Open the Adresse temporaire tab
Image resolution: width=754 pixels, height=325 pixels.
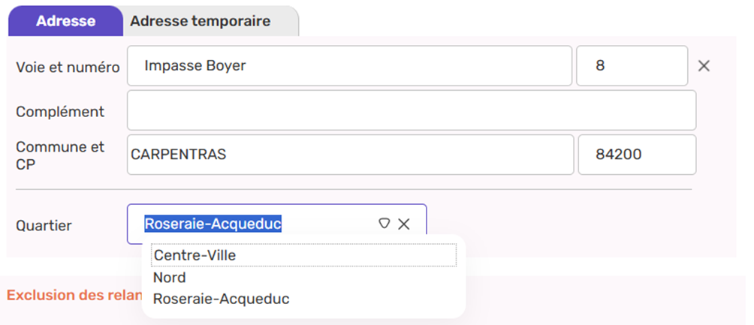pos(201,21)
